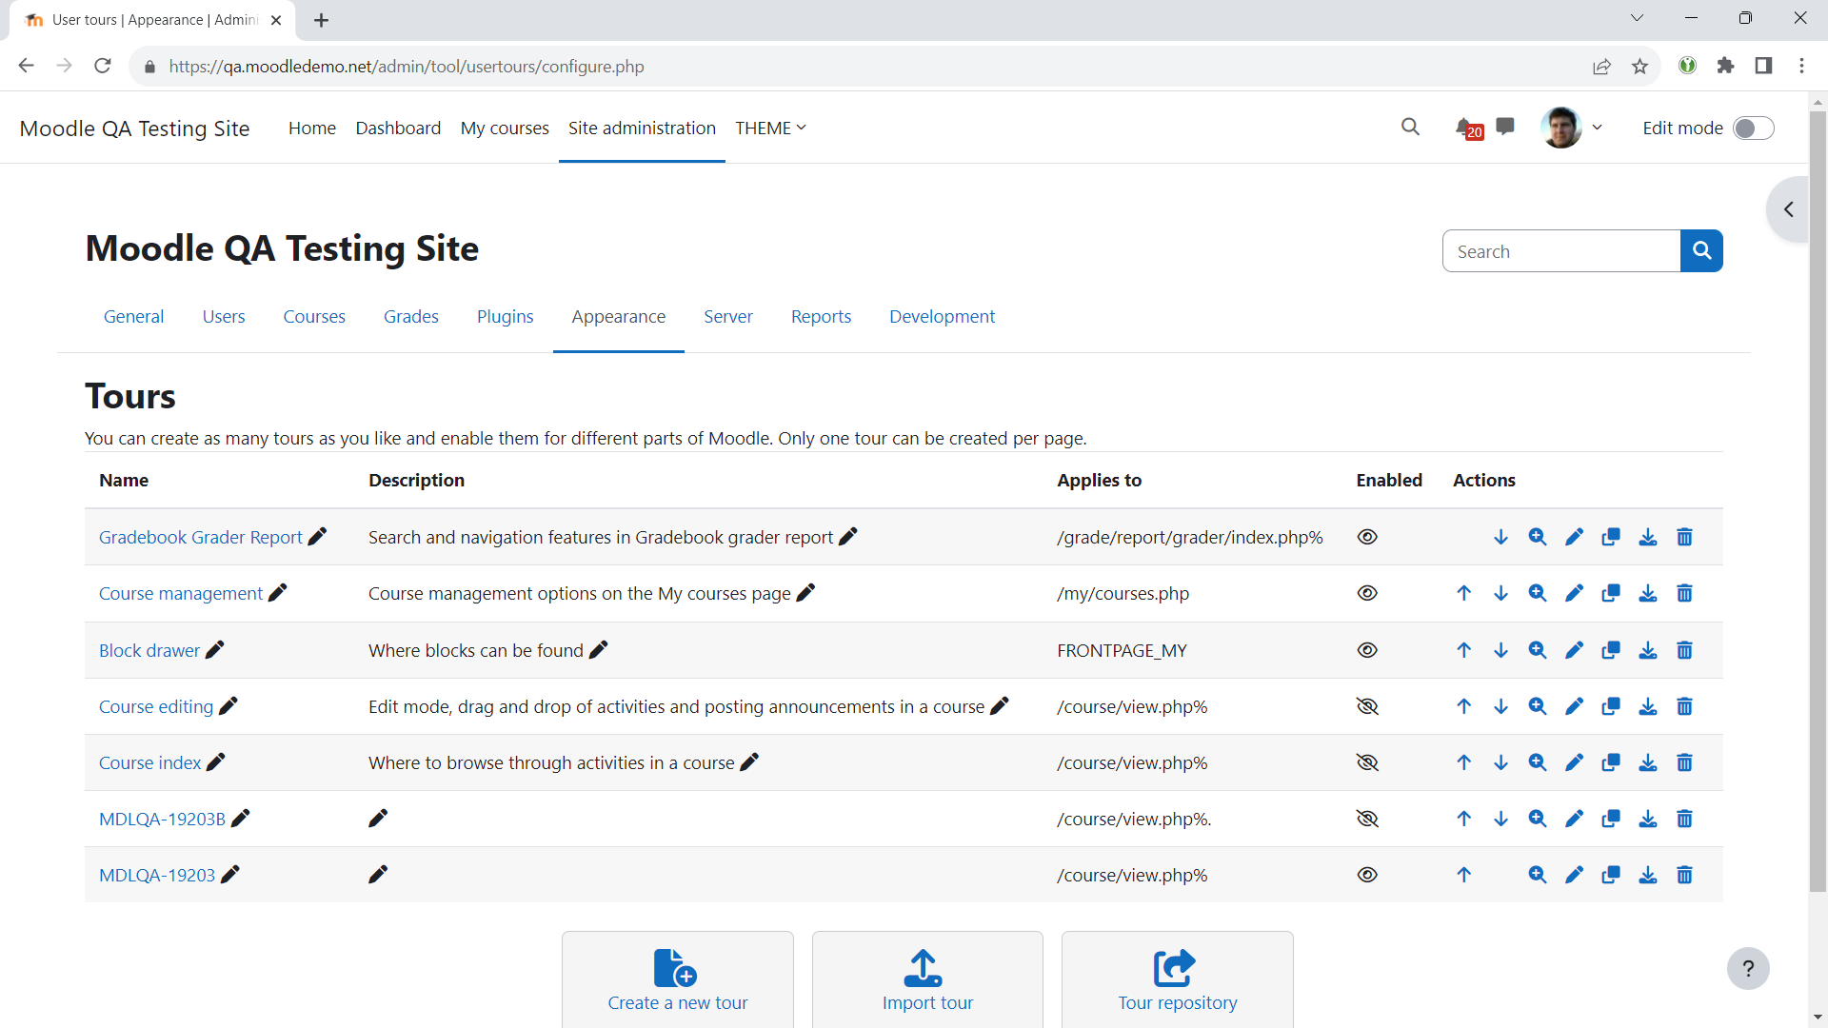The width and height of the screenshot is (1828, 1028).
Task: Enable the Course editing tour
Action: click(1367, 706)
